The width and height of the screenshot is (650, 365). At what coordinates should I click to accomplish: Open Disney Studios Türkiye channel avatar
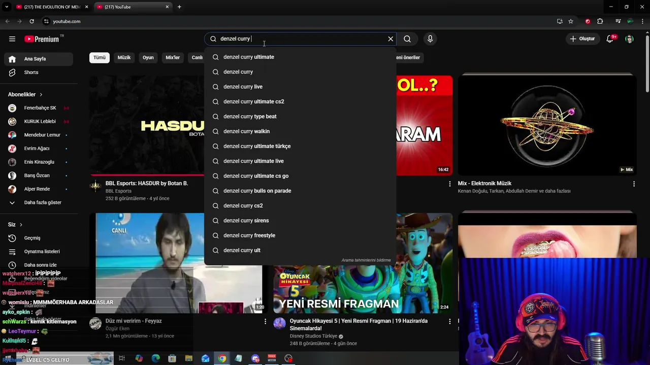click(x=280, y=323)
